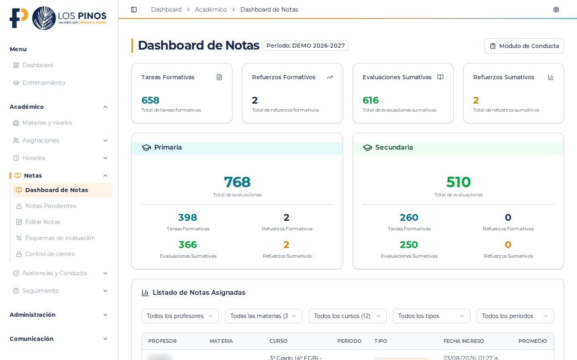Click the CURSO column header
Image resolution: width=577 pixels, height=360 pixels.
pyautogui.click(x=278, y=341)
